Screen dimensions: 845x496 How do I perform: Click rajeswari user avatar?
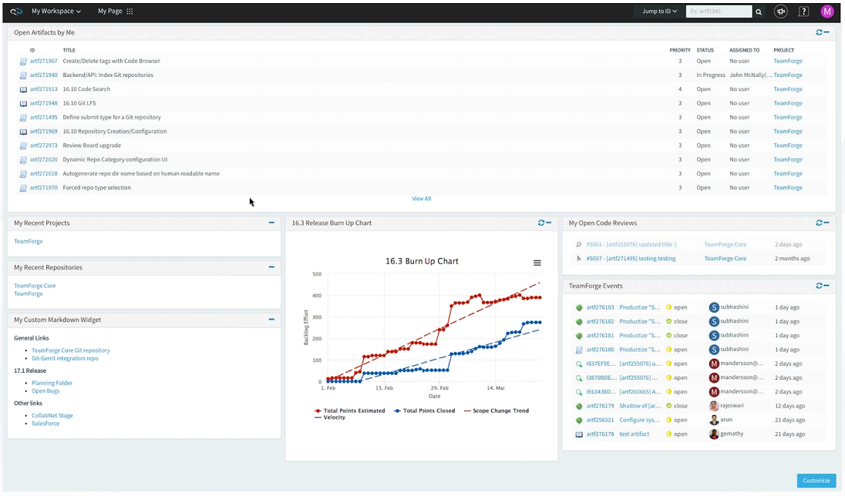(714, 406)
